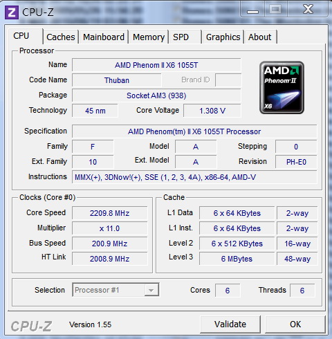Viewport: 332px width, 339px height.
Task: Expand the Processor #1 selection dropdown
Action: tap(151, 290)
